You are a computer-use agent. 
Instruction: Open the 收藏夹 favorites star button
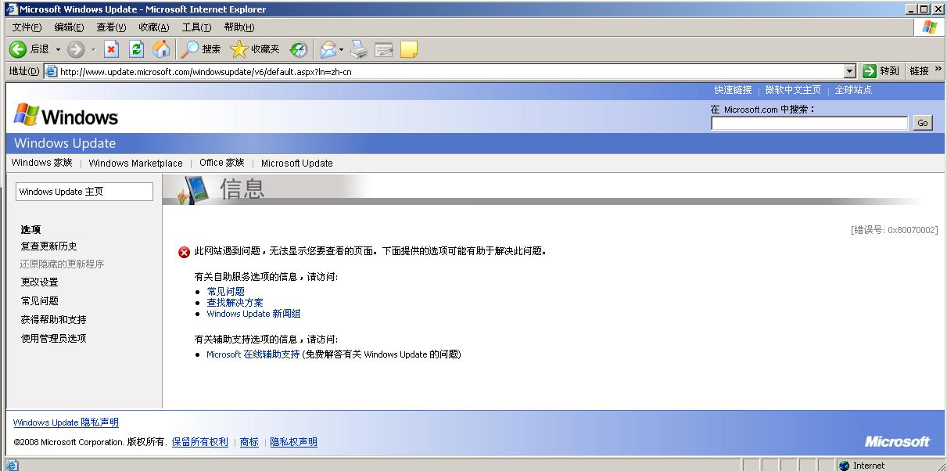[x=255, y=49]
